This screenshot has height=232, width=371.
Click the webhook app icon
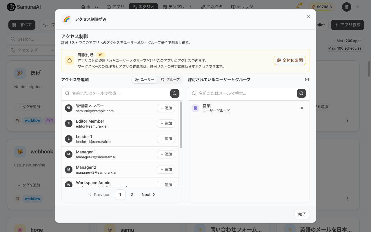click(x=20, y=151)
